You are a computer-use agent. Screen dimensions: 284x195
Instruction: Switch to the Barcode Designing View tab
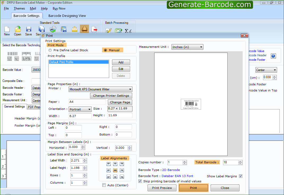click(66, 16)
